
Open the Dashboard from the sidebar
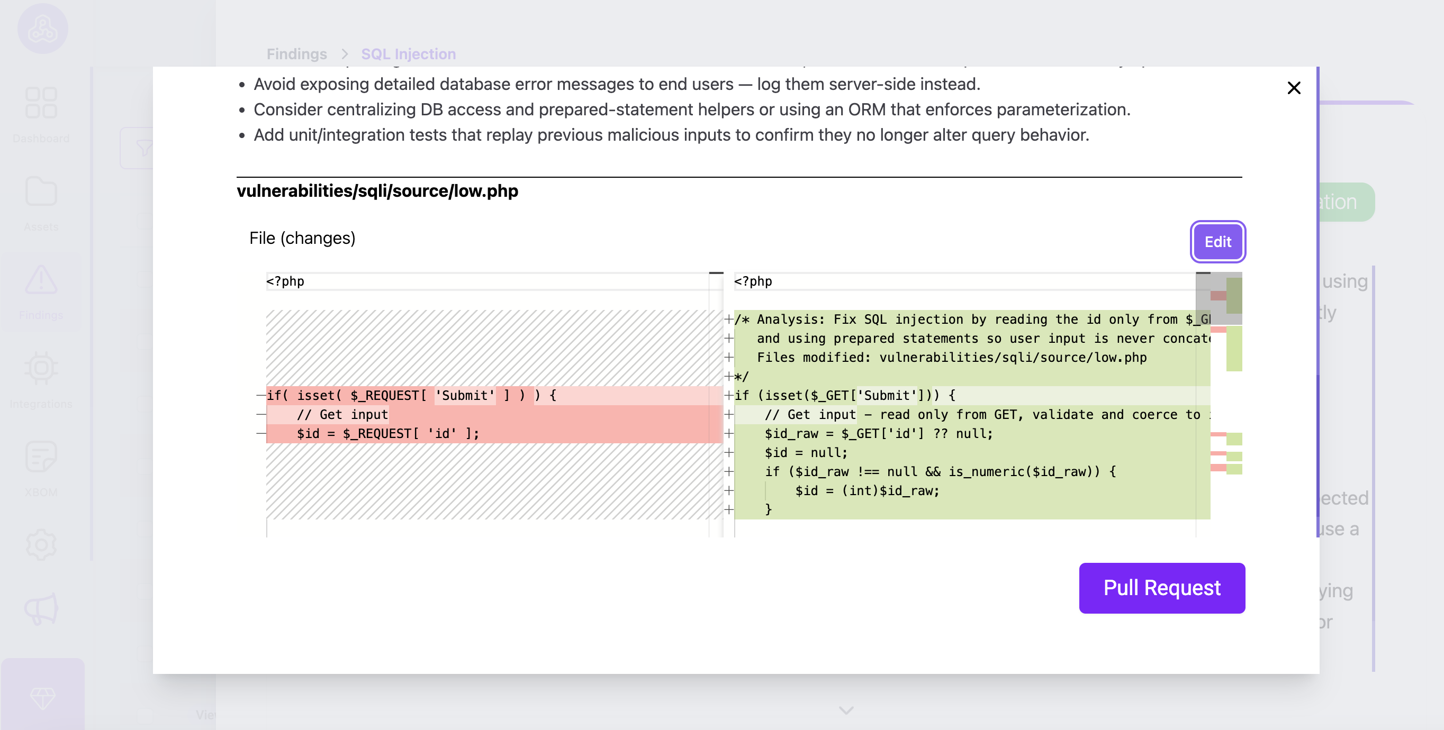coord(42,104)
